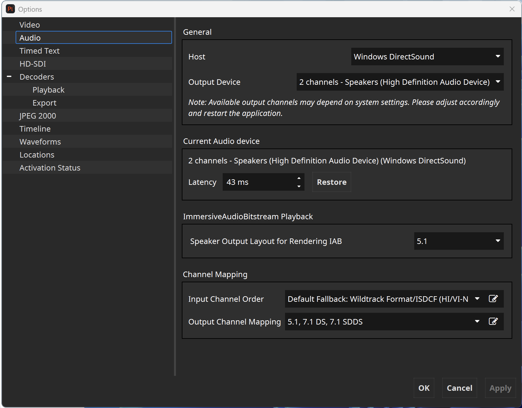Confirm settings with OK button

424,388
